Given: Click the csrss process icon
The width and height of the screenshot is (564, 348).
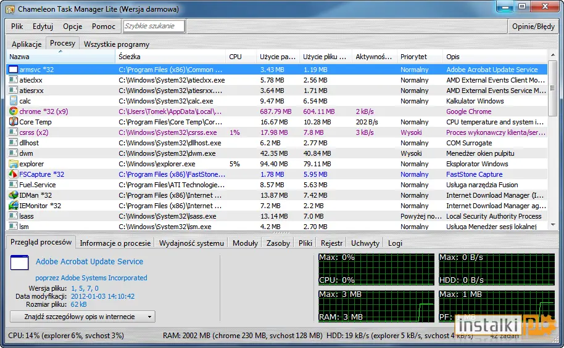Looking at the screenshot, I should (x=14, y=132).
